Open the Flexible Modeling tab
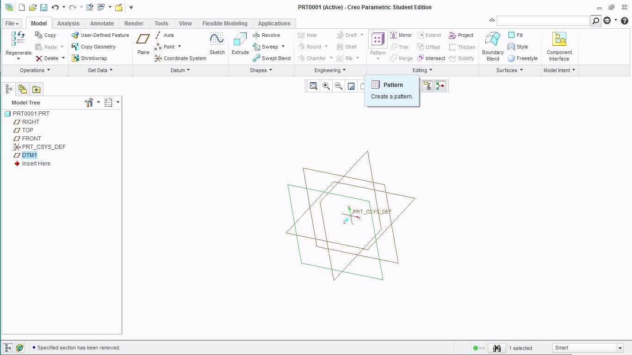This screenshot has height=355, width=632. pyautogui.click(x=225, y=24)
